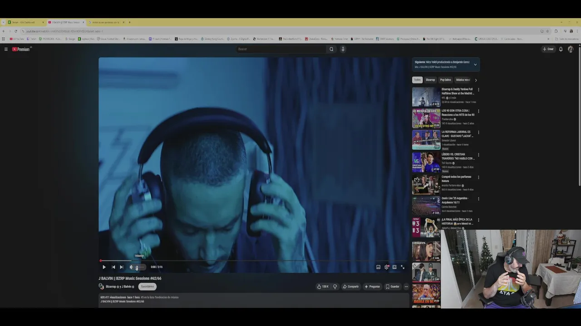This screenshot has height=326, width=581.
Task: Toggle subtitles in the player
Action: (378, 267)
